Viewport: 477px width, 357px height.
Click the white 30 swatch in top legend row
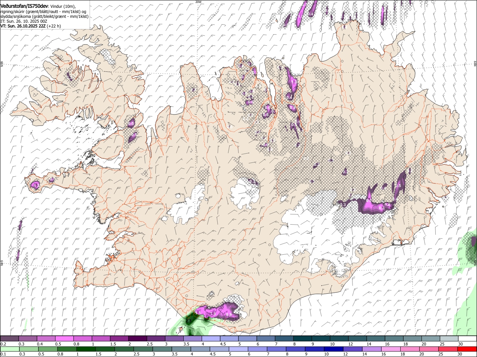467,339
